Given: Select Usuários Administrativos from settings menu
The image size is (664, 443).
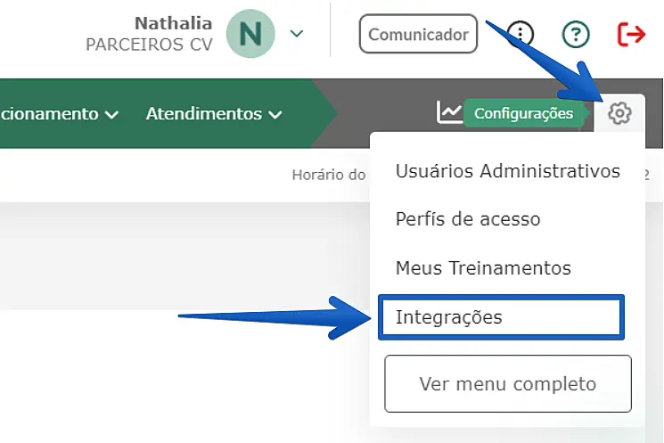Looking at the screenshot, I should [x=507, y=171].
